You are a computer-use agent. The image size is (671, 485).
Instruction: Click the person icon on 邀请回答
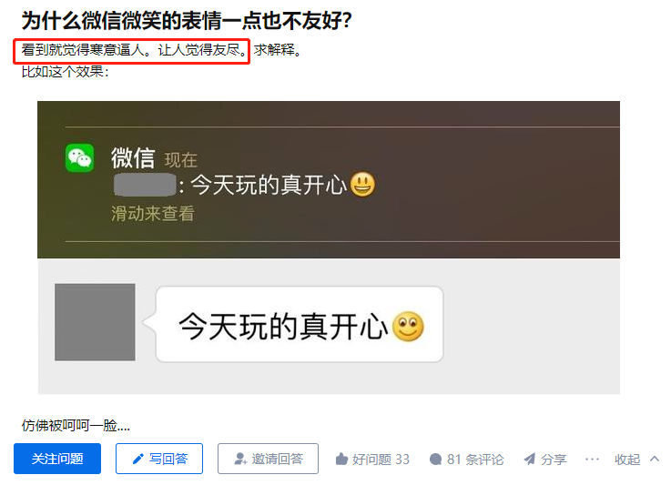point(240,459)
